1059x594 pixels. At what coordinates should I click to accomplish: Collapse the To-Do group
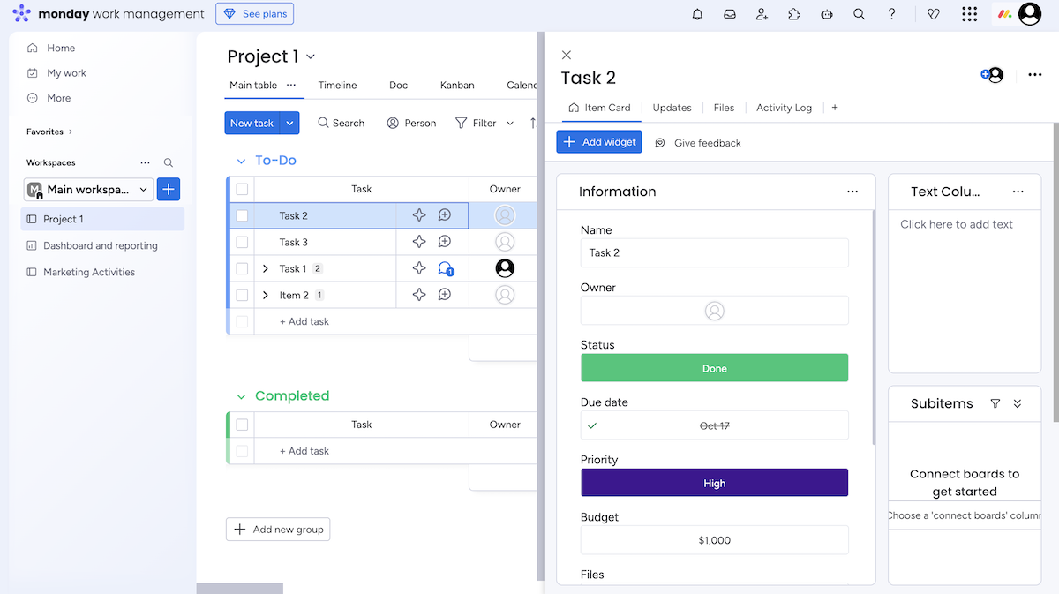241,161
